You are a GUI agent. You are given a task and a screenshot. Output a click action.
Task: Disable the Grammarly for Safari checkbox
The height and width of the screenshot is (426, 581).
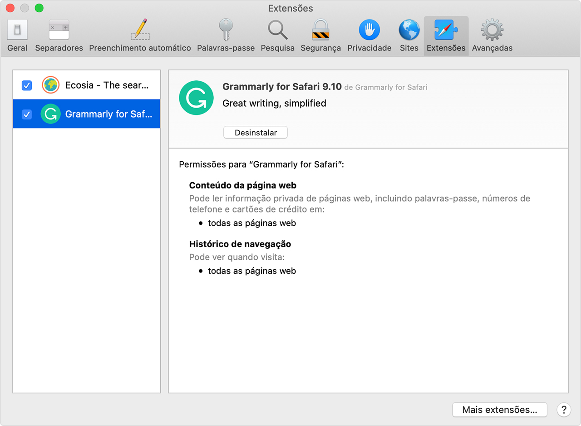click(x=27, y=114)
